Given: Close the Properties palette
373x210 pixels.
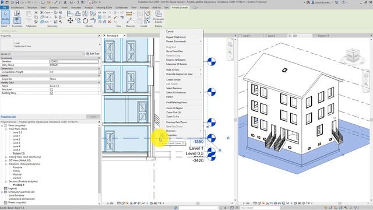Looking at the screenshot, I should (x=99, y=36).
